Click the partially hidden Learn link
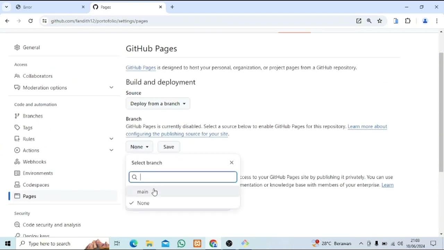The width and height of the screenshot is (444, 250). click(x=387, y=185)
